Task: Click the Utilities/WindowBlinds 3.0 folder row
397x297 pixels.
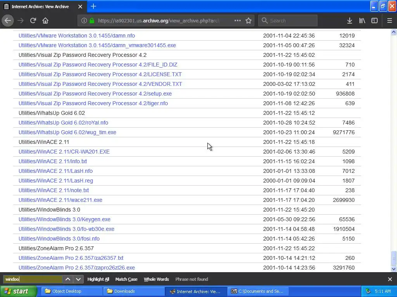Action: 187,210
